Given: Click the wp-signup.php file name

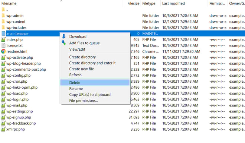Looking at the screenshot, I should [19, 117].
